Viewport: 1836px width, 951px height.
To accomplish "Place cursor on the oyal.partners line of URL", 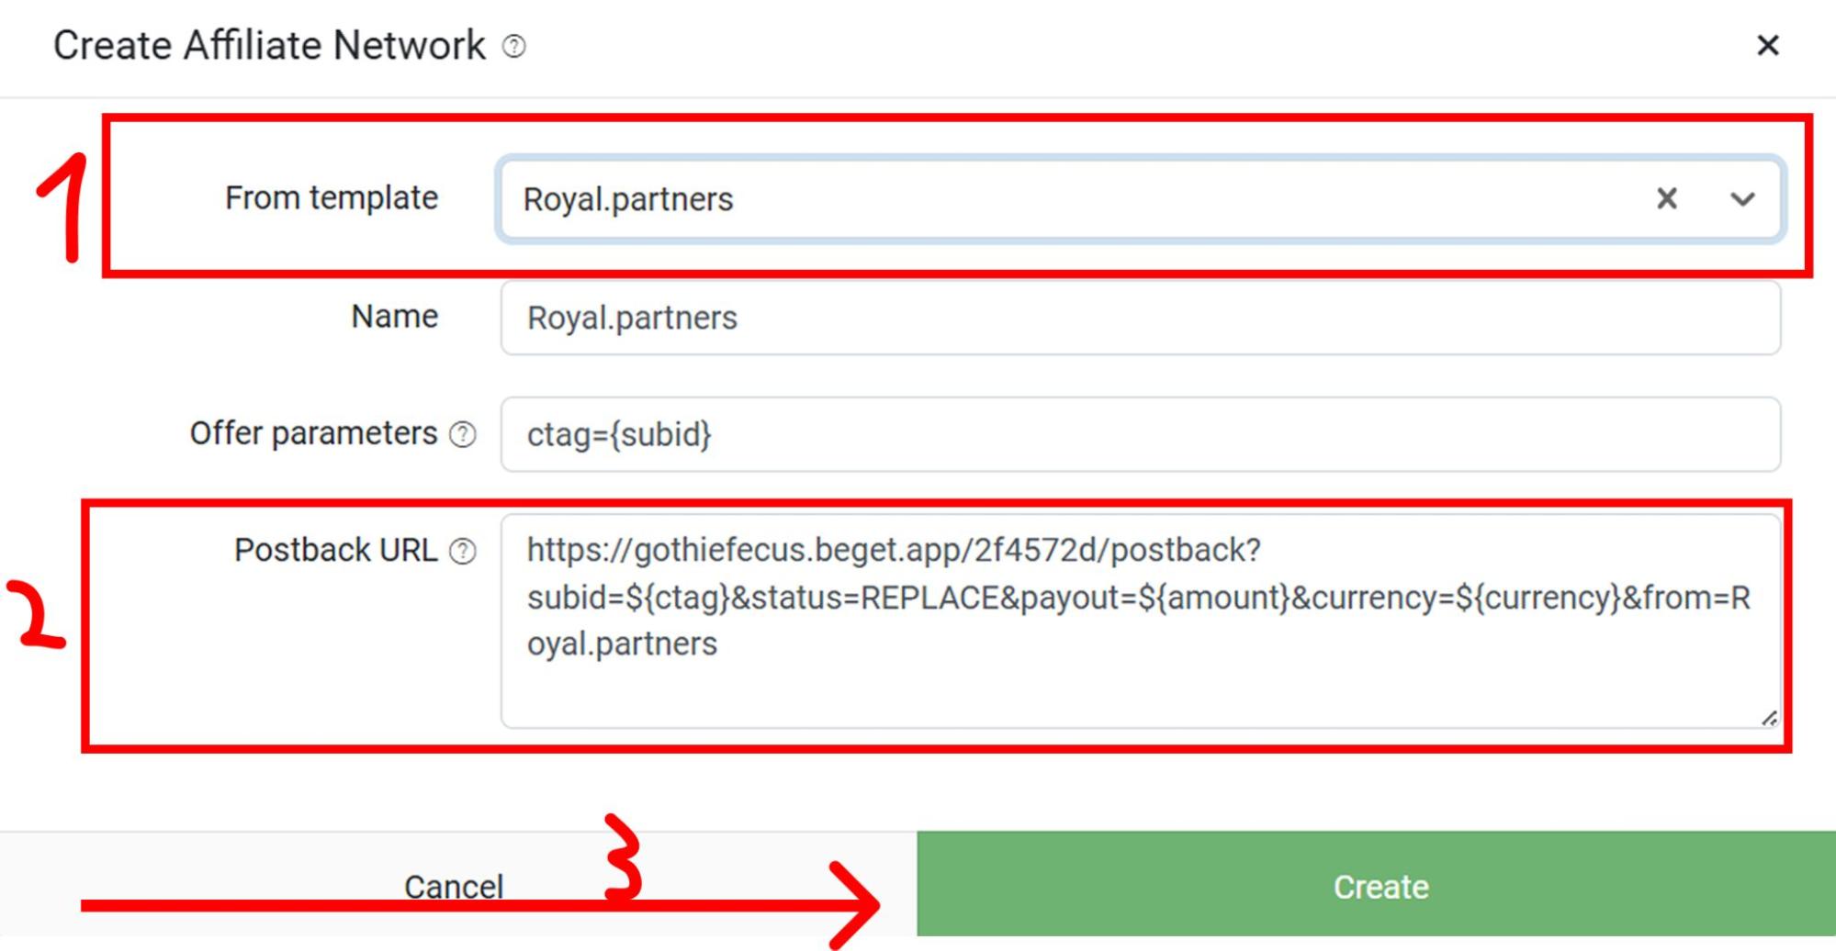I will [x=622, y=644].
